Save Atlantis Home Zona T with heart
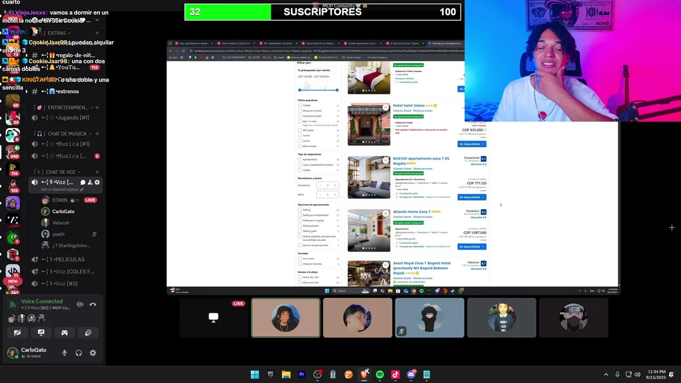The height and width of the screenshot is (383, 681). (x=386, y=214)
